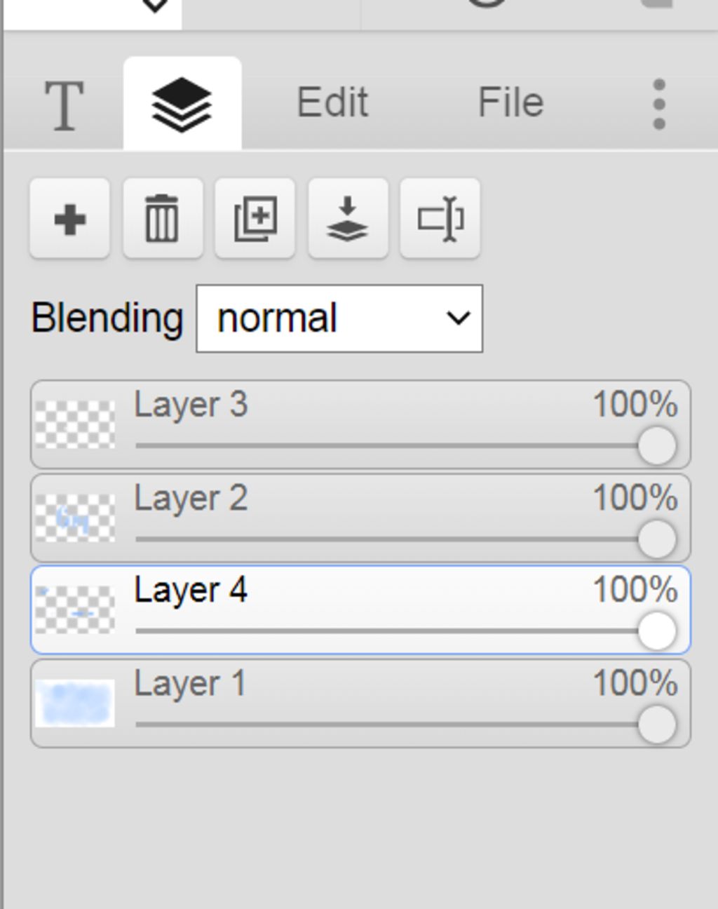Click the Layer 2 thumbnail preview

[75, 518]
